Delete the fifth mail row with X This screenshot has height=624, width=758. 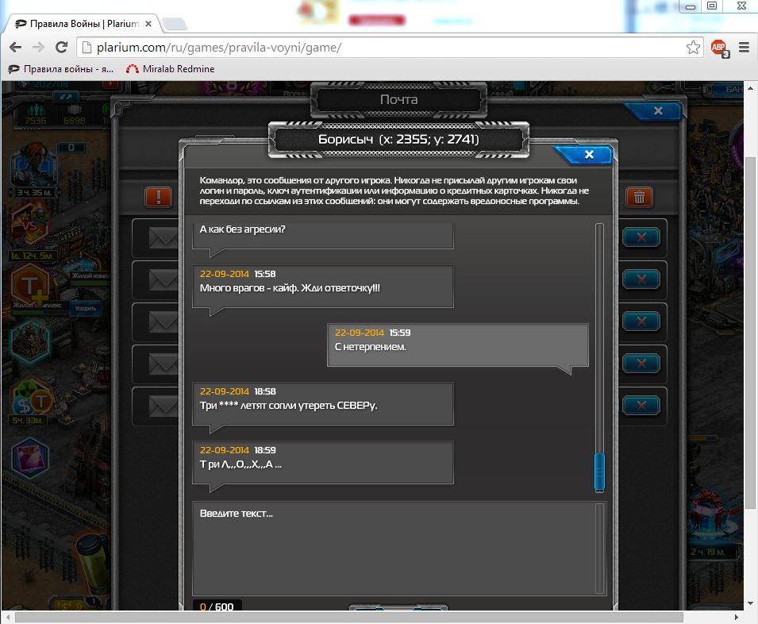pyautogui.click(x=641, y=405)
